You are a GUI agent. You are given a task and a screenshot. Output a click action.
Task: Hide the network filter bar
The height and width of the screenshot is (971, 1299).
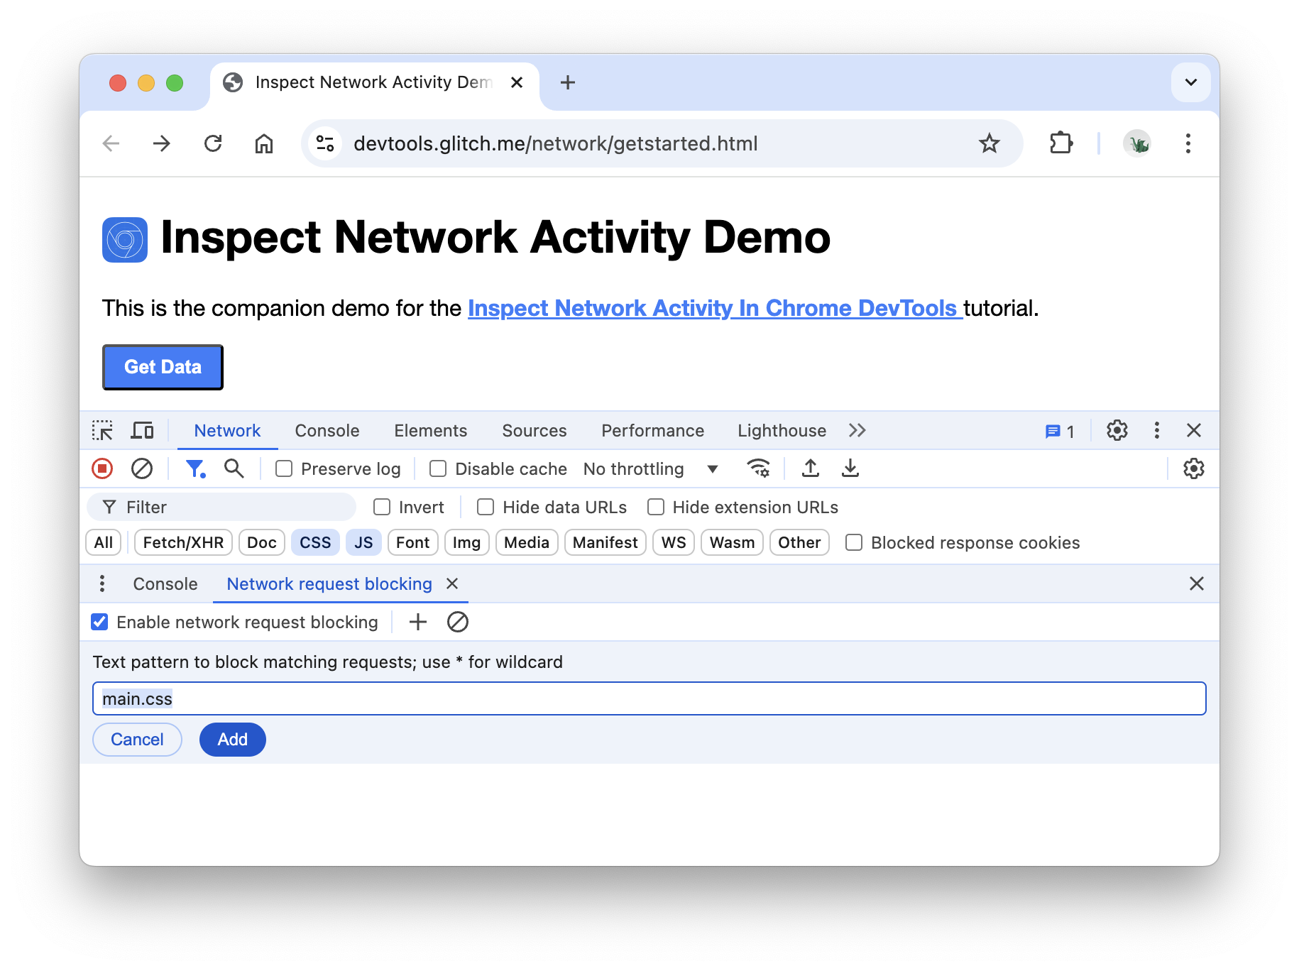tap(196, 468)
